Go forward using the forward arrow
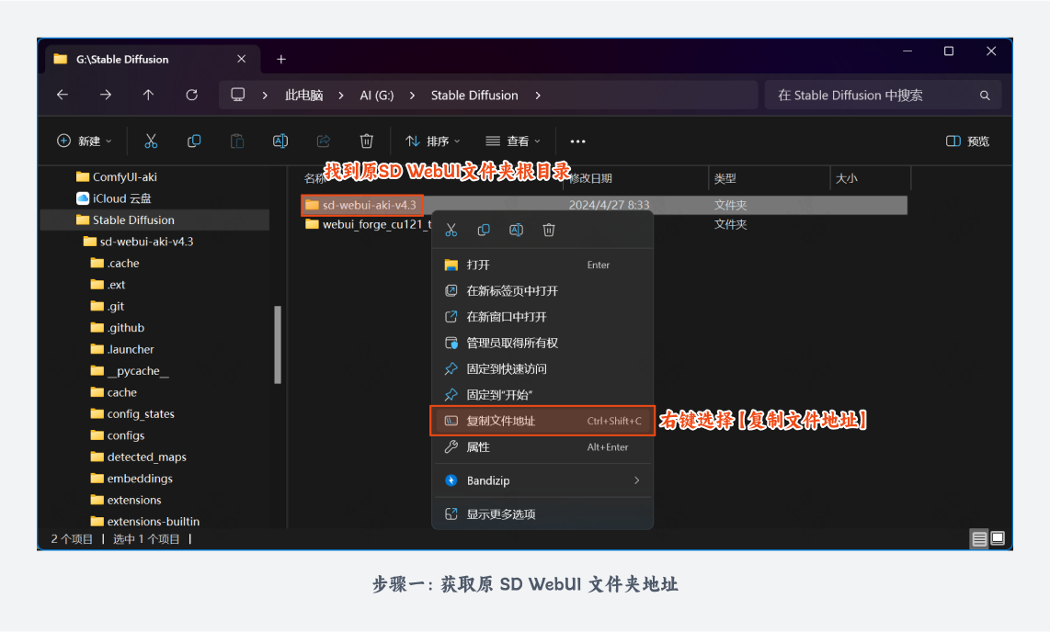The height and width of the screenshot is (632, 1050). pyautogui.click(x=106, y=95)
